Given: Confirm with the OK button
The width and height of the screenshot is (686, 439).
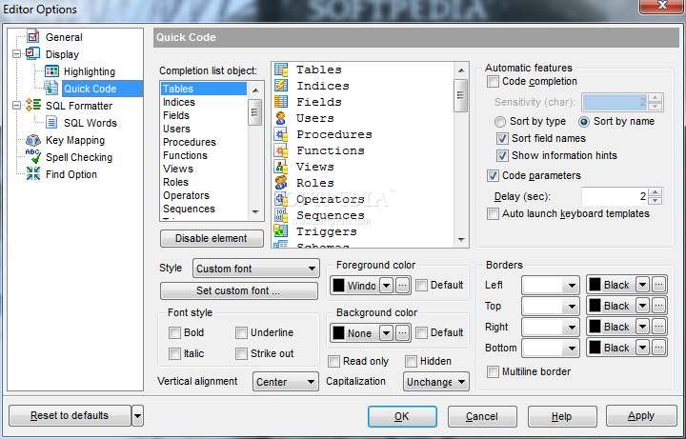Looking at the screenshot, I should (x=402, y=416).
